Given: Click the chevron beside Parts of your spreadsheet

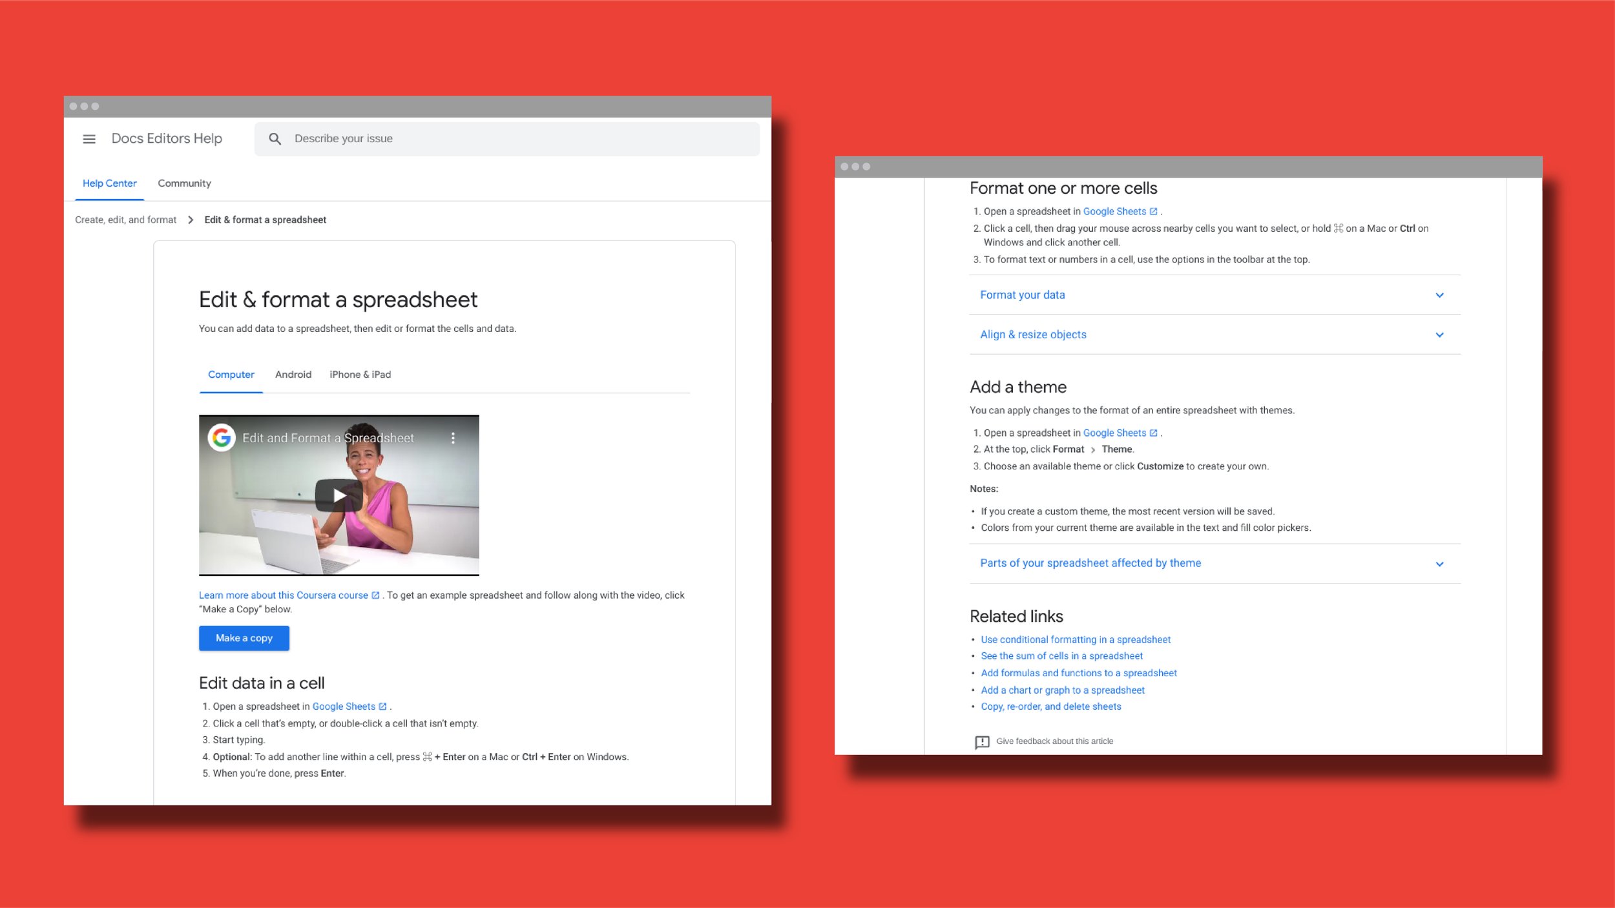Looking at the screenshot, I should [1439, 564].
